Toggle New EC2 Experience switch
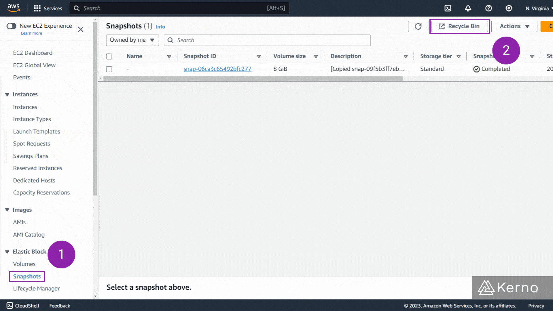The height and width of the screenshot is (311, 553). [x=12, y=26]
